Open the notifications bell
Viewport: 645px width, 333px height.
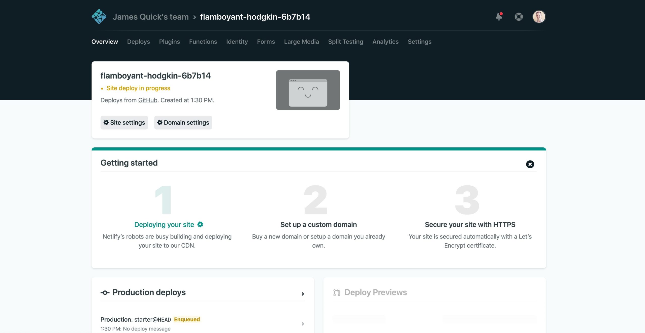[499, 17]
